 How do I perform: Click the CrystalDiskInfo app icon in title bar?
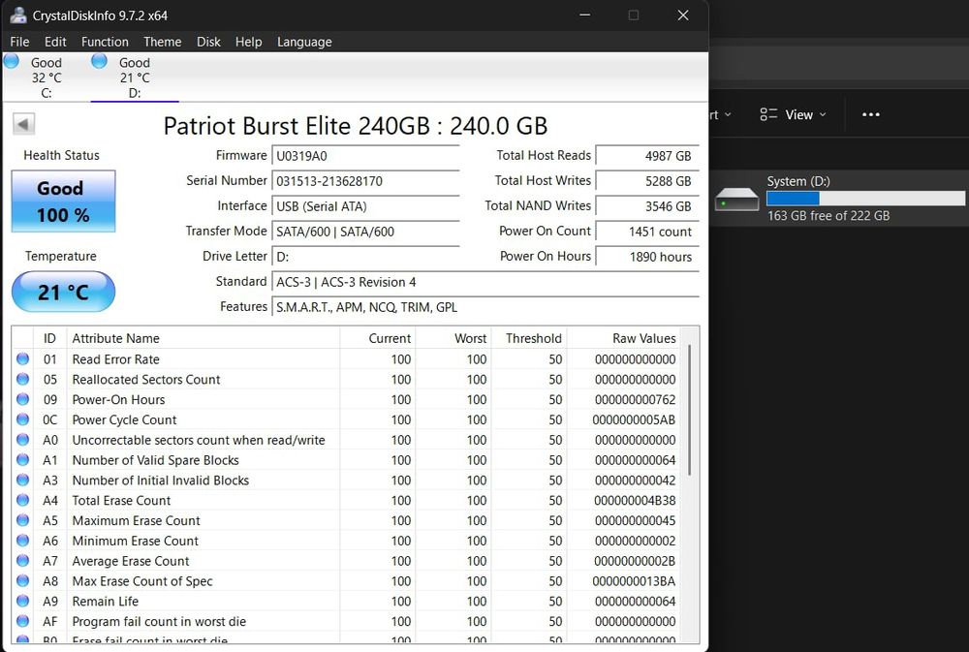(x=17, y=16)
